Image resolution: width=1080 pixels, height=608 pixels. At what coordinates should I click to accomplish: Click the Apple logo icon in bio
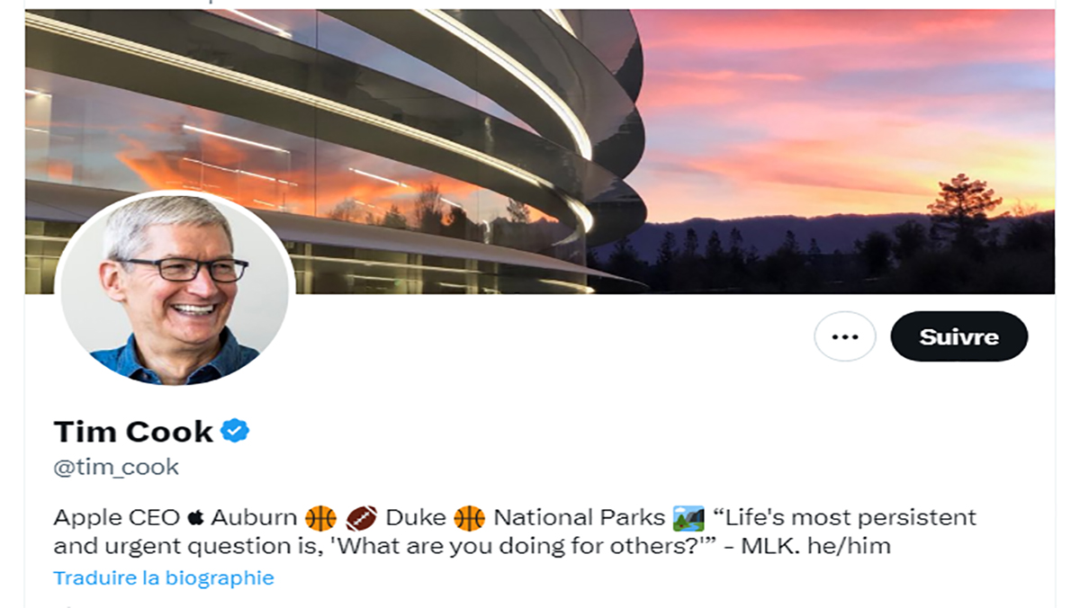(x=195, y=518)
